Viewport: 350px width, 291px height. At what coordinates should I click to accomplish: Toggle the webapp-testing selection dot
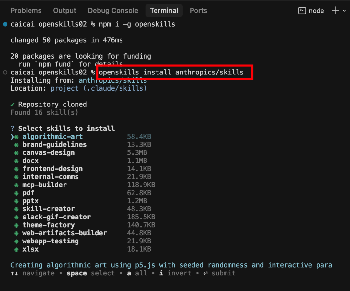pyautogui.click(x=17, y=241)
